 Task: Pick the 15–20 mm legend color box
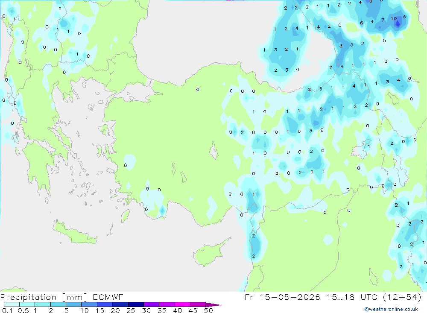tap(105, 304)
